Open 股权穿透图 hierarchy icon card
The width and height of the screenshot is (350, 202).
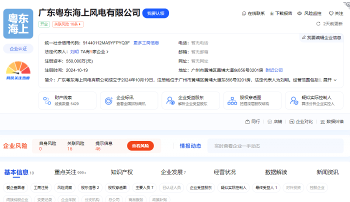[x=232, y=100]
